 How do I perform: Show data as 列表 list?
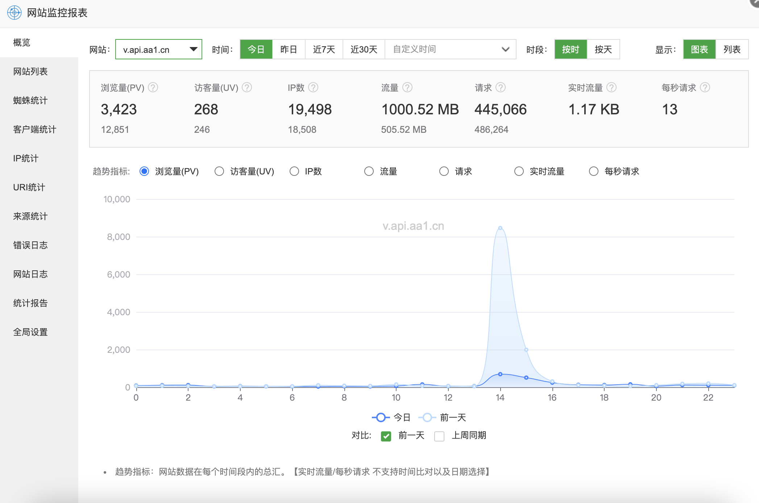click(x=732, y=49)
